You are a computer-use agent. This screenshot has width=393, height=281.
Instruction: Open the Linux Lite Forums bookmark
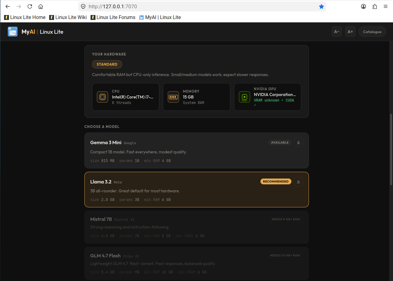tap(113, 17)
